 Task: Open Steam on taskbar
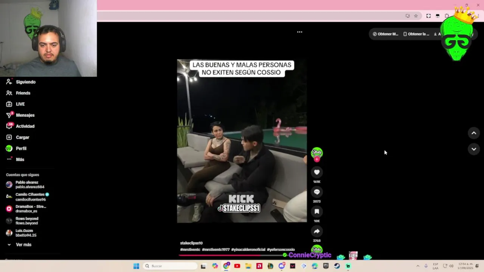pos(337,266)
